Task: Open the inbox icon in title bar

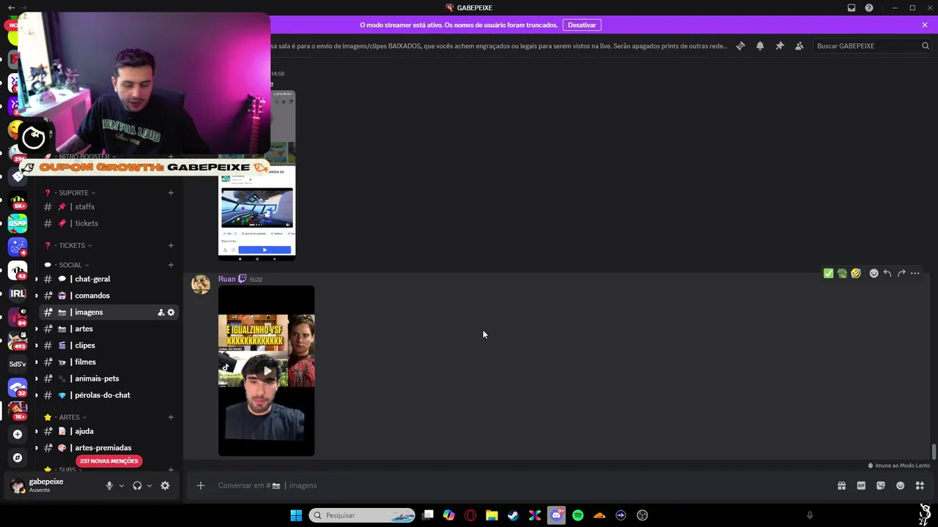Action: click(852, 8)
